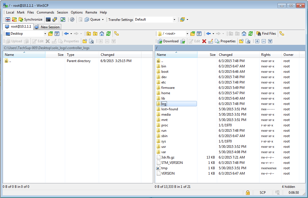Open in PuTTY icon
Screen dimensions: 308x198
tap(55, 19)
